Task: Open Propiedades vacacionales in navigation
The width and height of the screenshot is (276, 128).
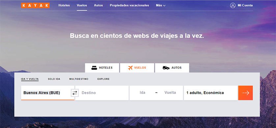Action: click(129, 6)
